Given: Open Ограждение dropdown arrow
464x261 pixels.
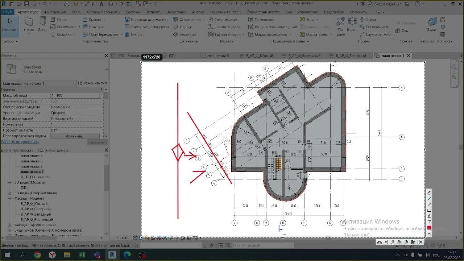Looking at the screenshot, I should click(x=204, y=20).
